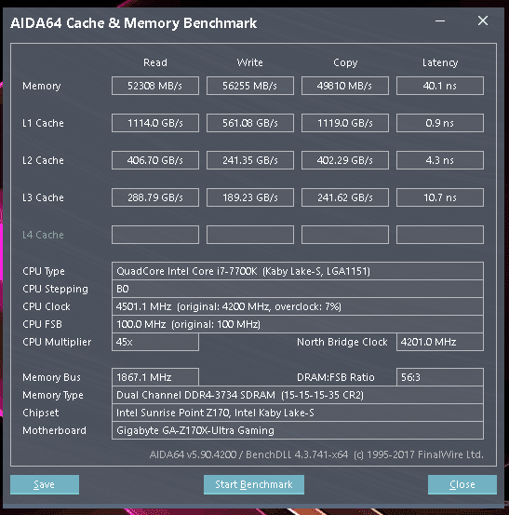The height and width of the screenshot is (515, 509).
Task: Click the CPU FSB value 100.0 MHz
Action: pos(298,324)
